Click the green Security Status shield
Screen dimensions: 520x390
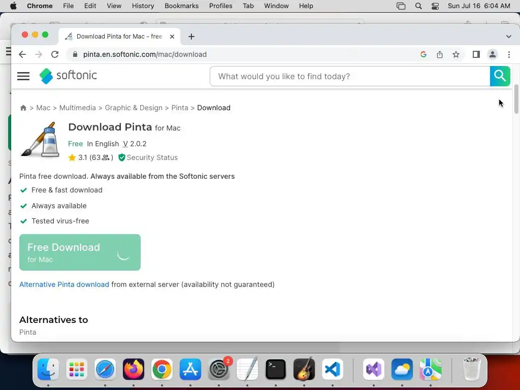(122, 157)
